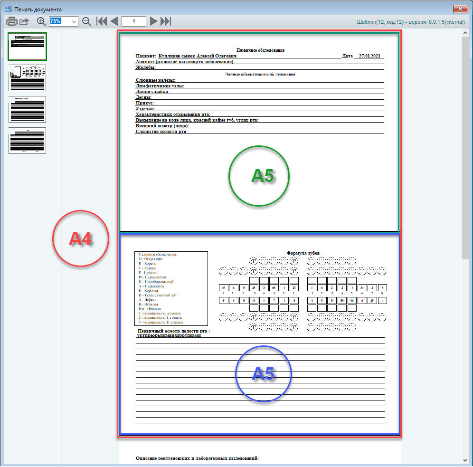Viewport: 473px width, 467px height.
Task: Select the first page thumbnail
Action: tap(27, 47)
